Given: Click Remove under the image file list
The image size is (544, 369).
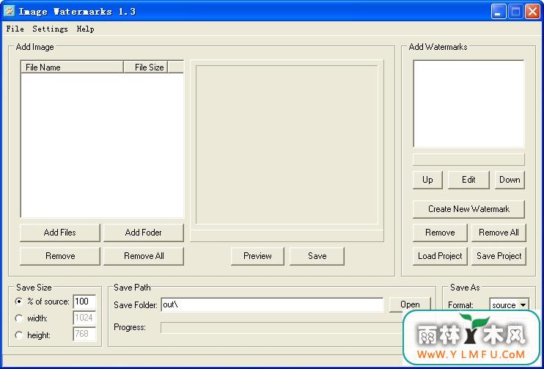Looking at the screenshot, I should click(x=59, y=256).
